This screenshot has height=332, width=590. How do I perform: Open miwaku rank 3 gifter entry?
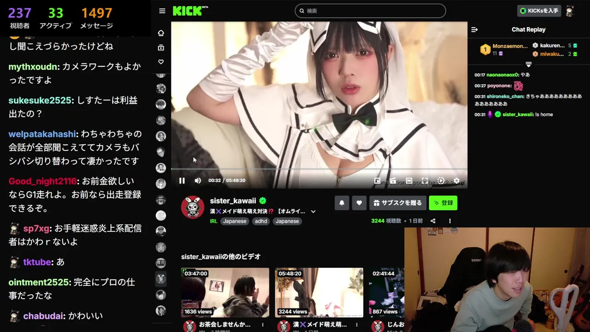(555, 54)
